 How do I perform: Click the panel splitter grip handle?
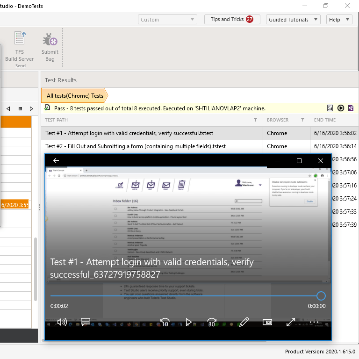coord(39,207)
